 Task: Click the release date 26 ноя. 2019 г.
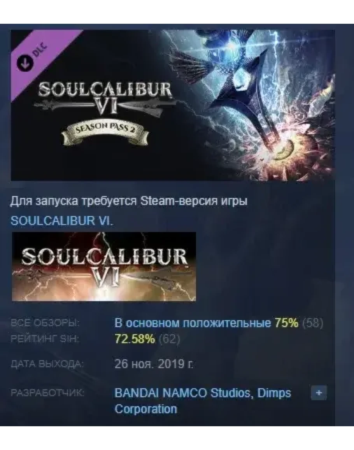[154, 364]
